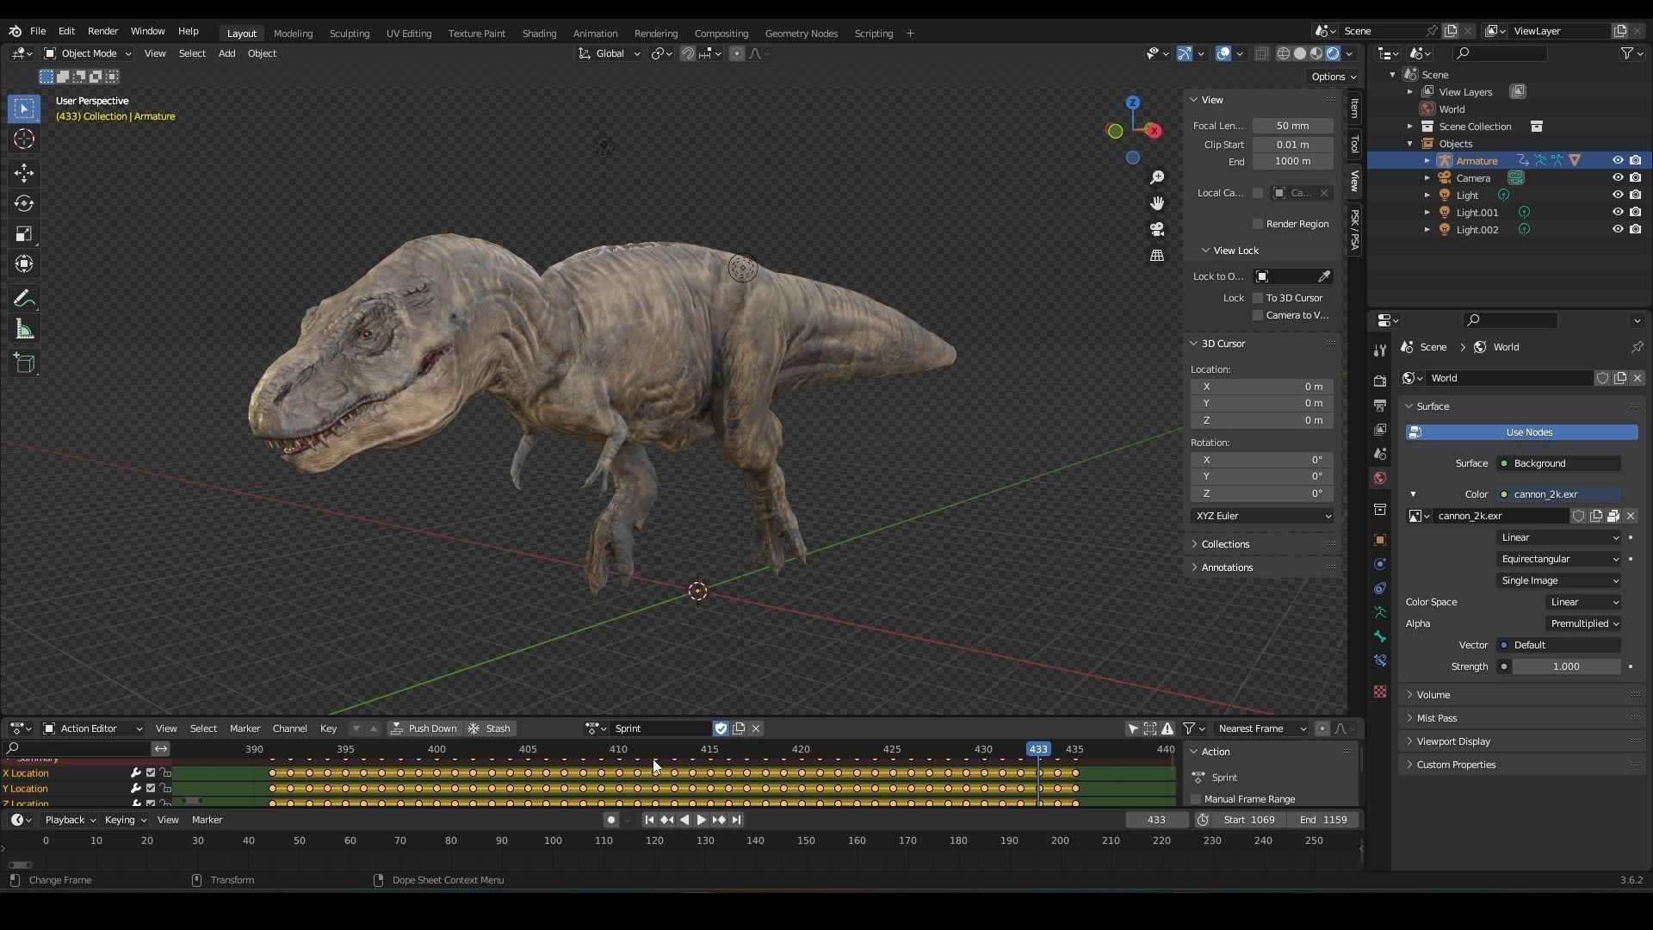1653x930 pixels.
Task: Activate the Select Box tool
Action: pyautogui.click(x=24, y=108)
